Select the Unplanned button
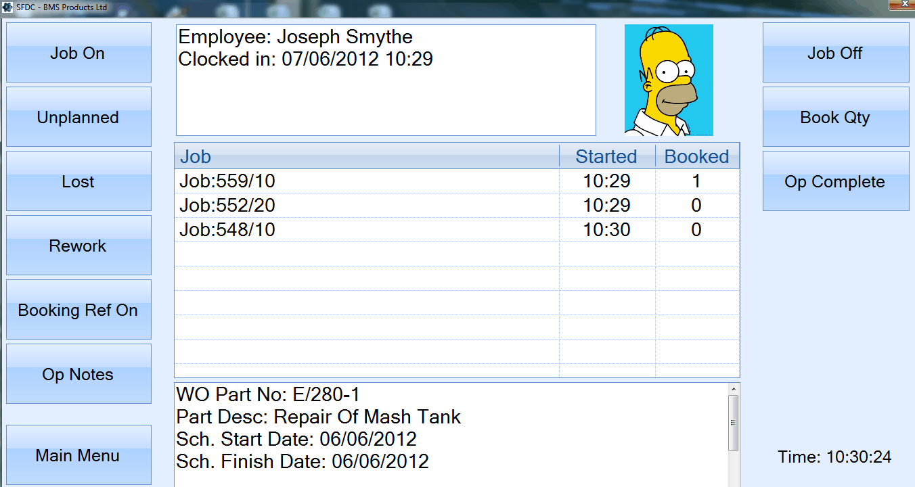Image resolution: width=915 pixels, height=487 pixels. tap(79, 117)
